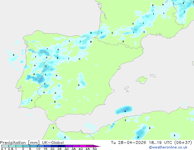Screen dimensions: 194x150
Task: Click the 40–45 mm magenta legend box
Action: 83,146
